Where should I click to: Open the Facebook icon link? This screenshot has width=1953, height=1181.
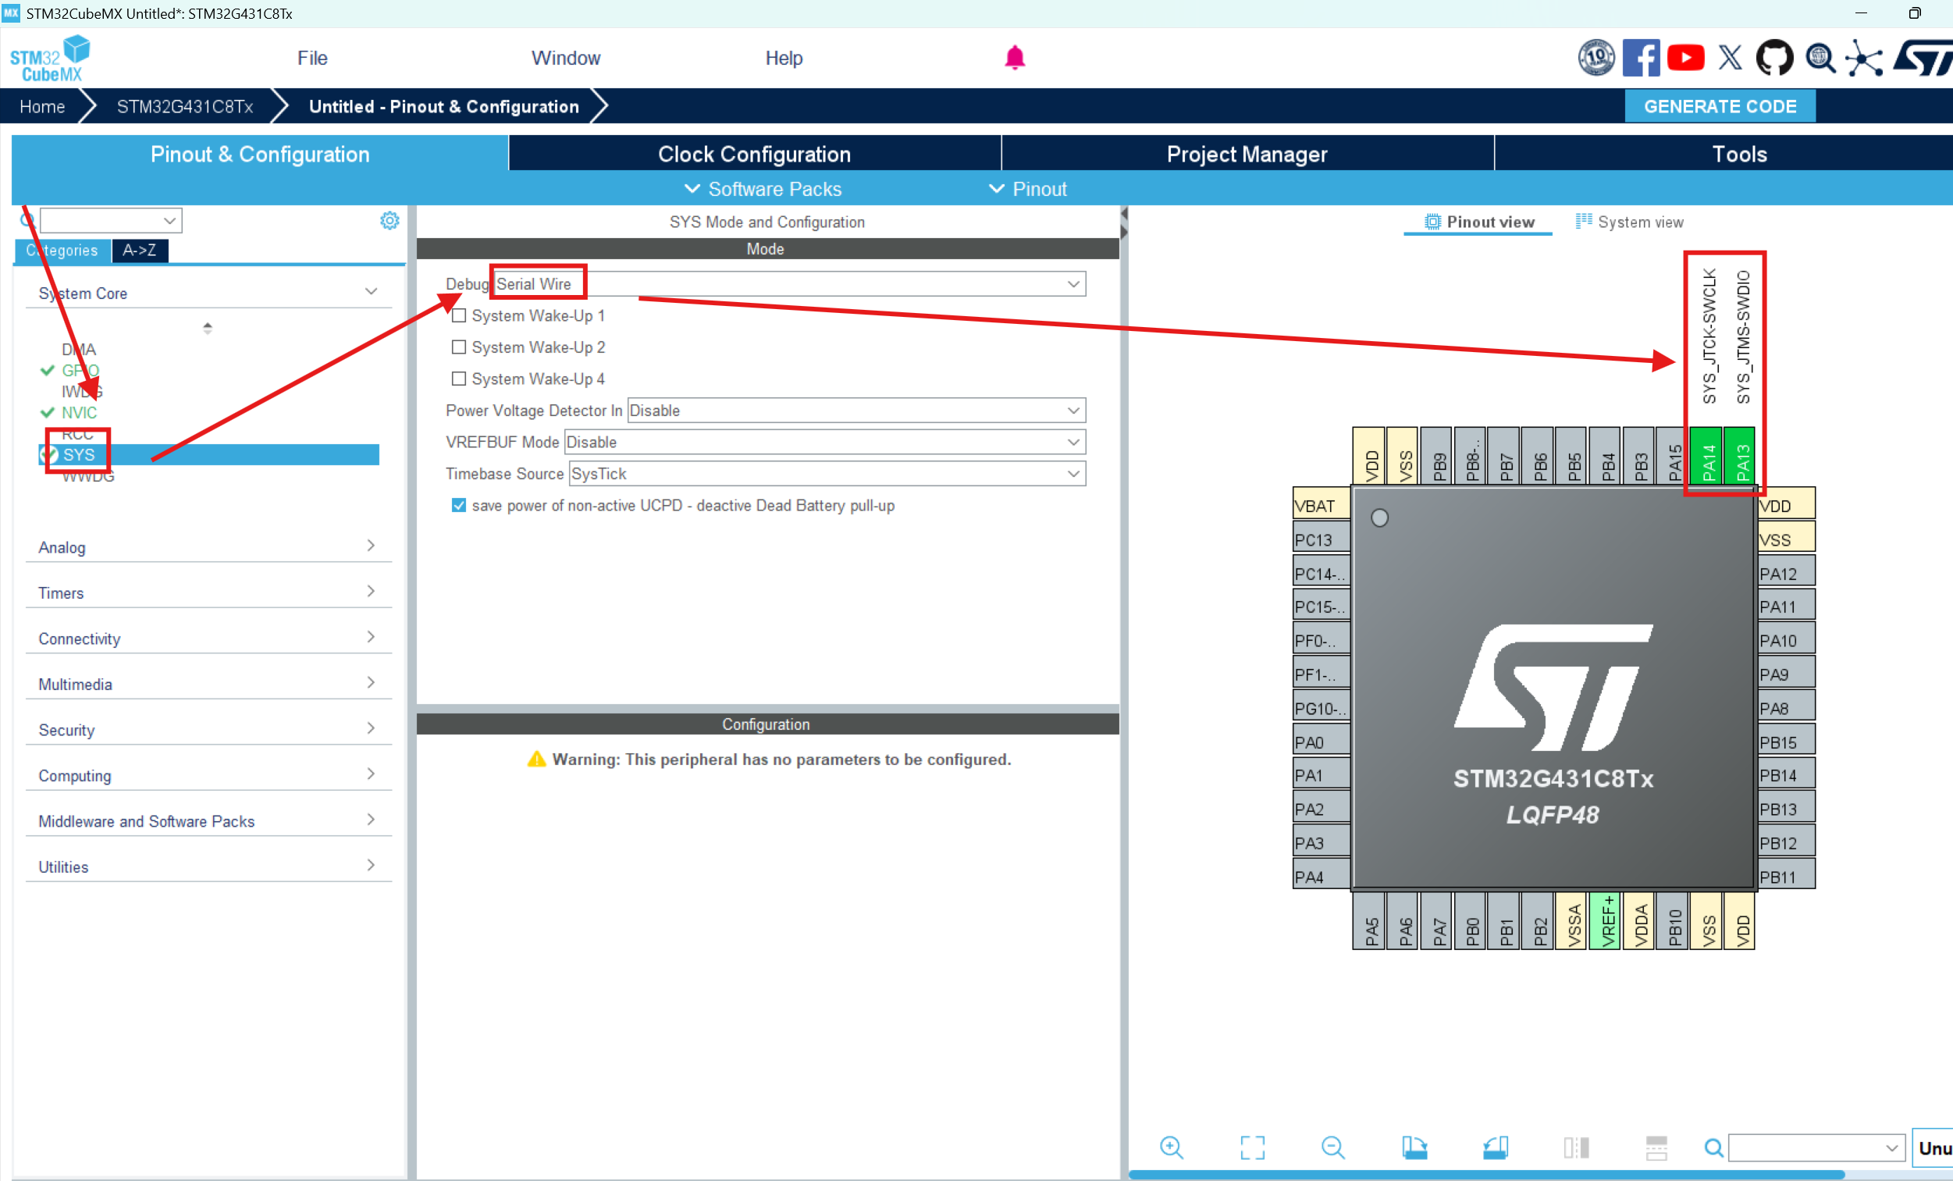coord(1641,58)
